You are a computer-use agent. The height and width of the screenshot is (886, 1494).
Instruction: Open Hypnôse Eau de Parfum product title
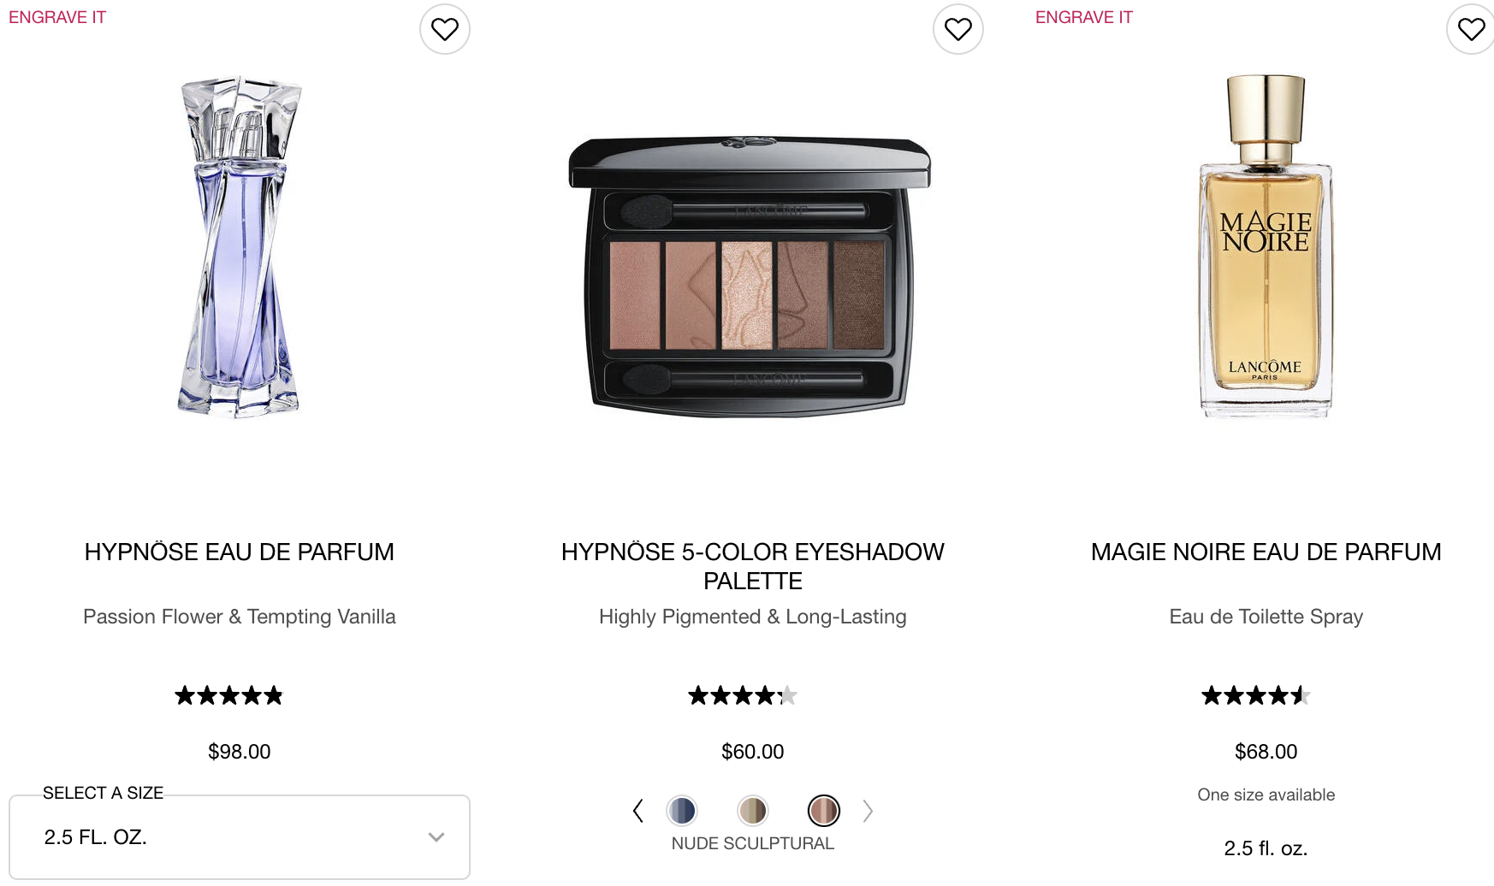tap(240, 552)
